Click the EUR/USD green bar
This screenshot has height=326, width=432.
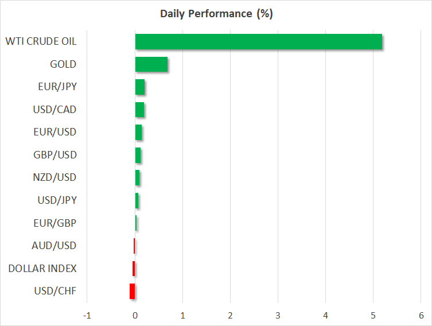[x=138, y=133]
